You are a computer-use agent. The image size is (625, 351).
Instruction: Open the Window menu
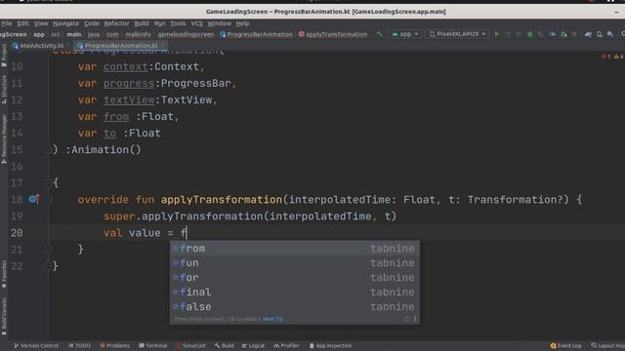pyautogui.click(x=219, y=23)
